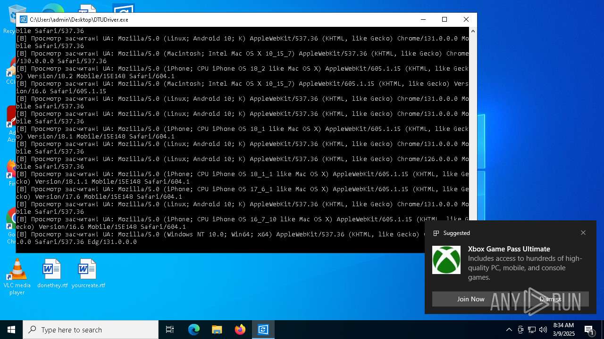This screenshot has height=339, width=604.
Task: Click the taskbar search box
Action: (x=91, y=330)
